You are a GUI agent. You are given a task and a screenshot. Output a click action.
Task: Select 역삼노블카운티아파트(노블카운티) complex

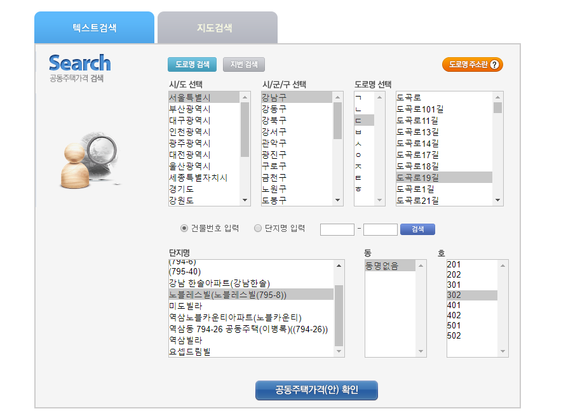pos(251,318)
